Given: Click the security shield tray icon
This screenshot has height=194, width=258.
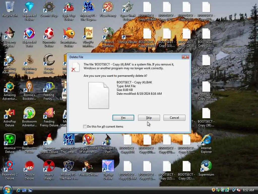Looking at the screenshot, I should pos(213,190).
